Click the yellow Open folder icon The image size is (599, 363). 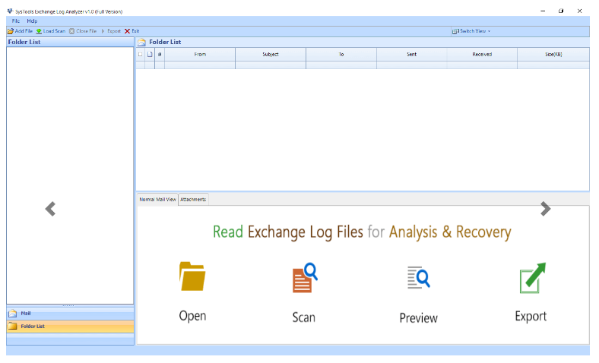[x=192, y=277]
